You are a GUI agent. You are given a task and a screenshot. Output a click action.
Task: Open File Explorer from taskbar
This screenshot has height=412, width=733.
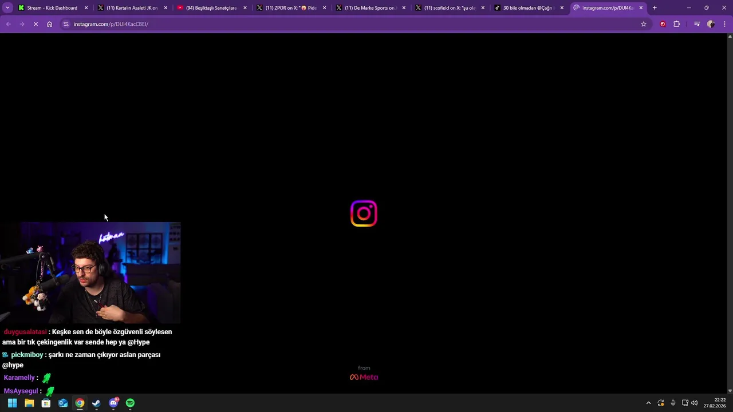tap(29, 403)
